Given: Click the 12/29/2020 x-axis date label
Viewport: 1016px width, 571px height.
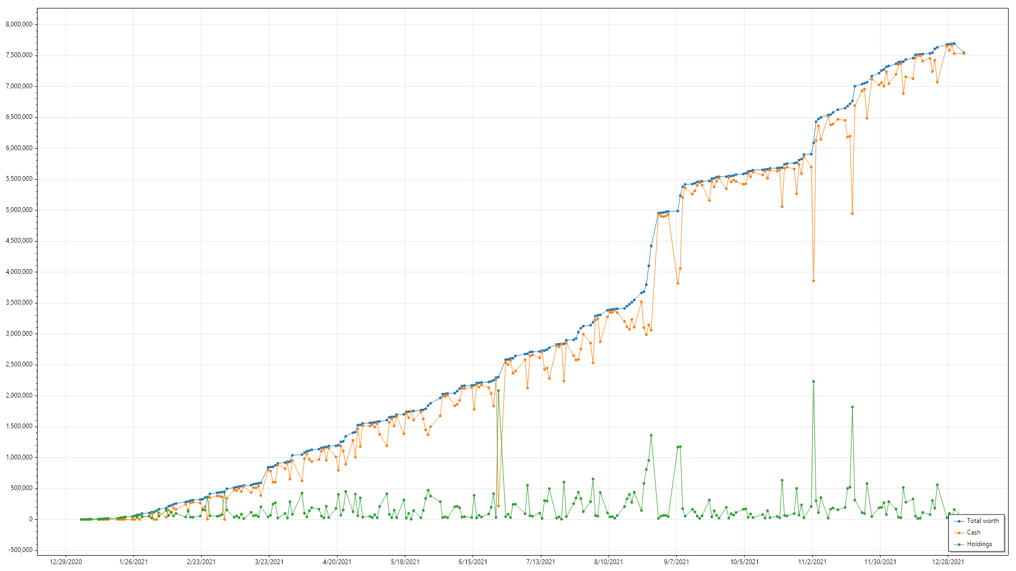Looking at the screenshot, I should click(66, 562).
